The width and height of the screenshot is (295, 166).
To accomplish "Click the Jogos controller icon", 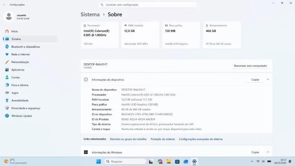I will click(x=7, y=93).
